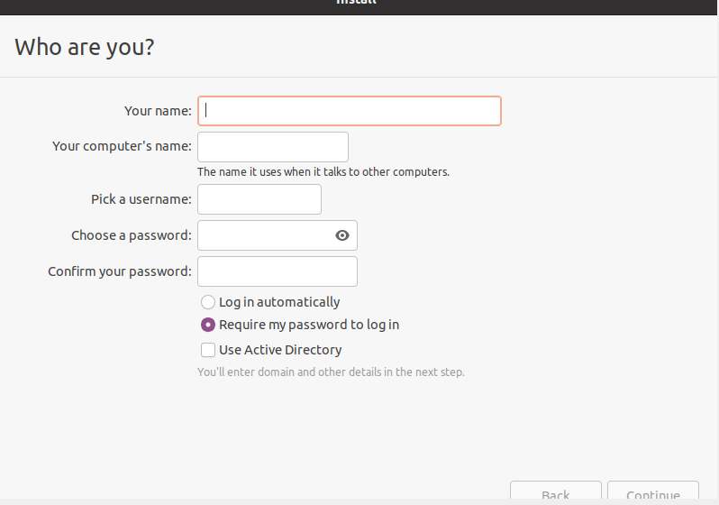Click the "Pick a username:" label

[141, 199]
